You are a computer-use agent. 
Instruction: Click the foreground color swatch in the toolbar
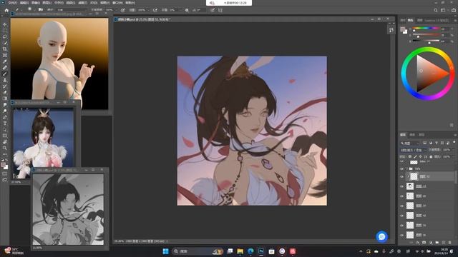pyautogui.click(x=4, y=165)
